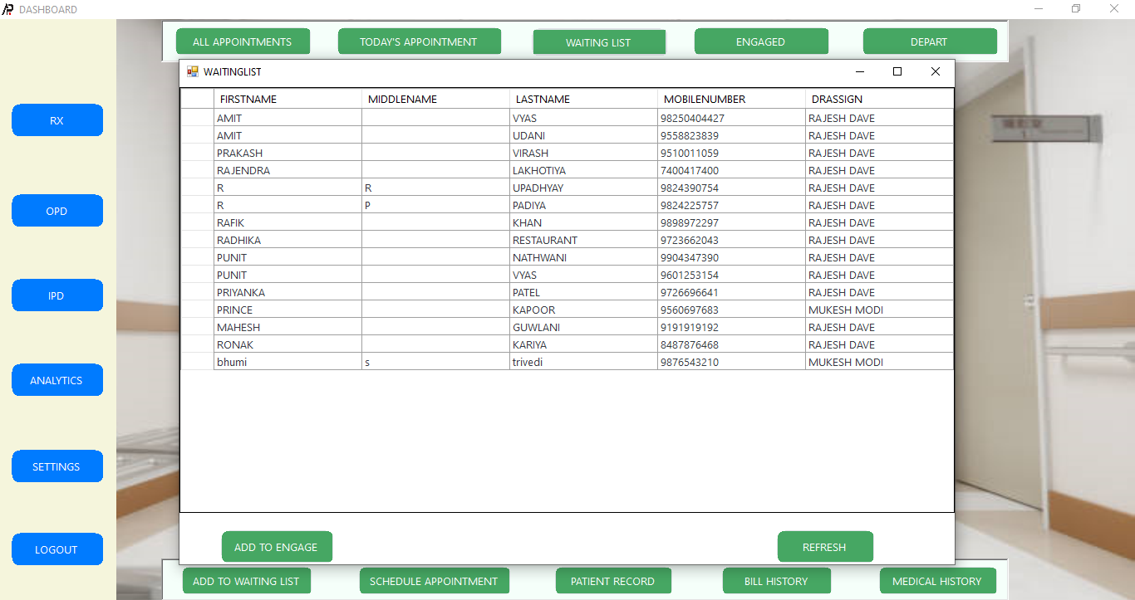
Task: Click SCHEDULE APPOINTMENT button
Action: click(434, 581)
